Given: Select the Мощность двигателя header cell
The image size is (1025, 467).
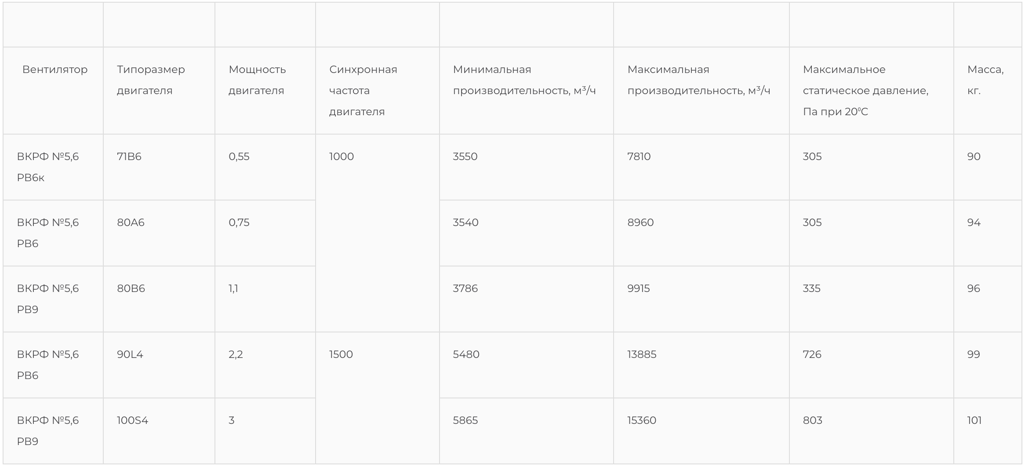Looking at the screenshot, I should pos(257,80).
